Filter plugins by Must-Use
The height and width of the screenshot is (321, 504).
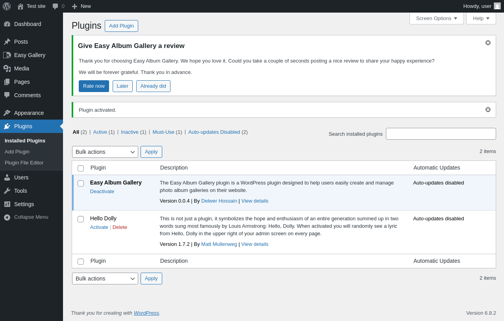163,132
